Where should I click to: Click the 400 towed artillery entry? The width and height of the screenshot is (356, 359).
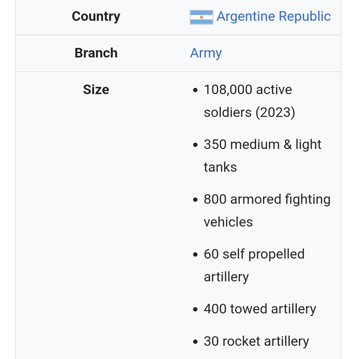click(x=260, y=309)
